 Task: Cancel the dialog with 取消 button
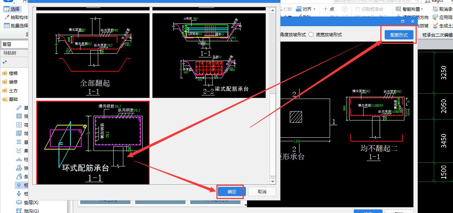(x=262, y=192)
